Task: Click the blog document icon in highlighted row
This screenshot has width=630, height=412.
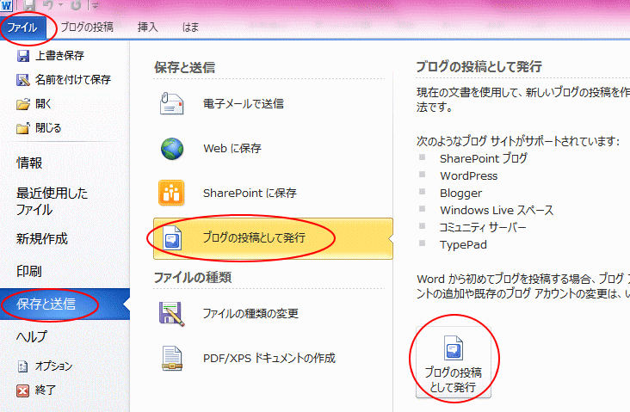Action: coord(172,237)
